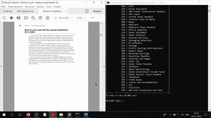Click command prompt scrollbar up arrow
The width and height of the screenshot is (211, 118).
[210, 7]
